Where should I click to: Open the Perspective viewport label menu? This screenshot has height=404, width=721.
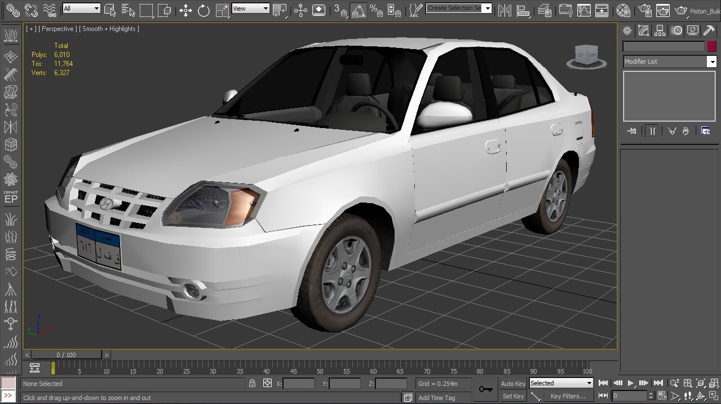pyautogui.click(x=57, y=29)
